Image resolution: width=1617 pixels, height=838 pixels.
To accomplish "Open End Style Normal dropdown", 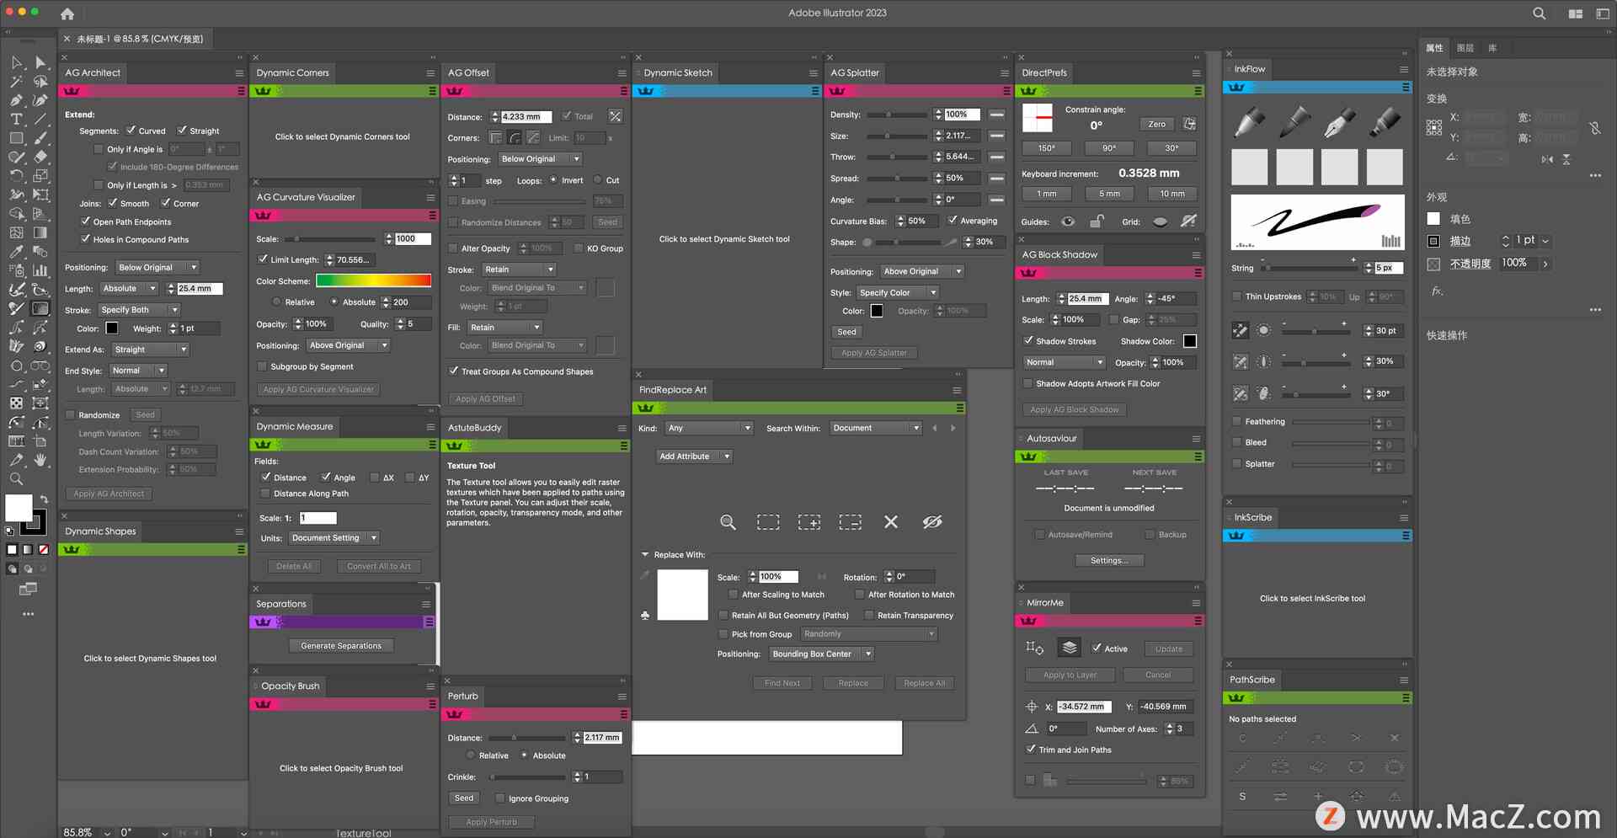I will coord(138,370).
